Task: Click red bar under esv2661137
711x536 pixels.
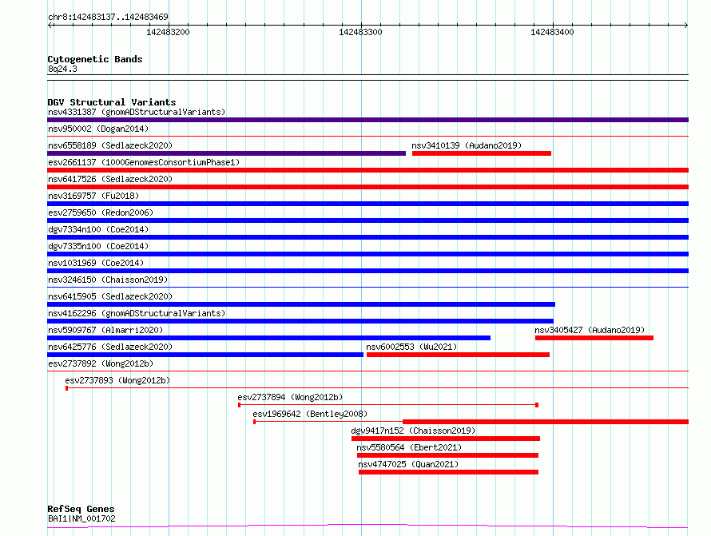Action: [367, 170]
